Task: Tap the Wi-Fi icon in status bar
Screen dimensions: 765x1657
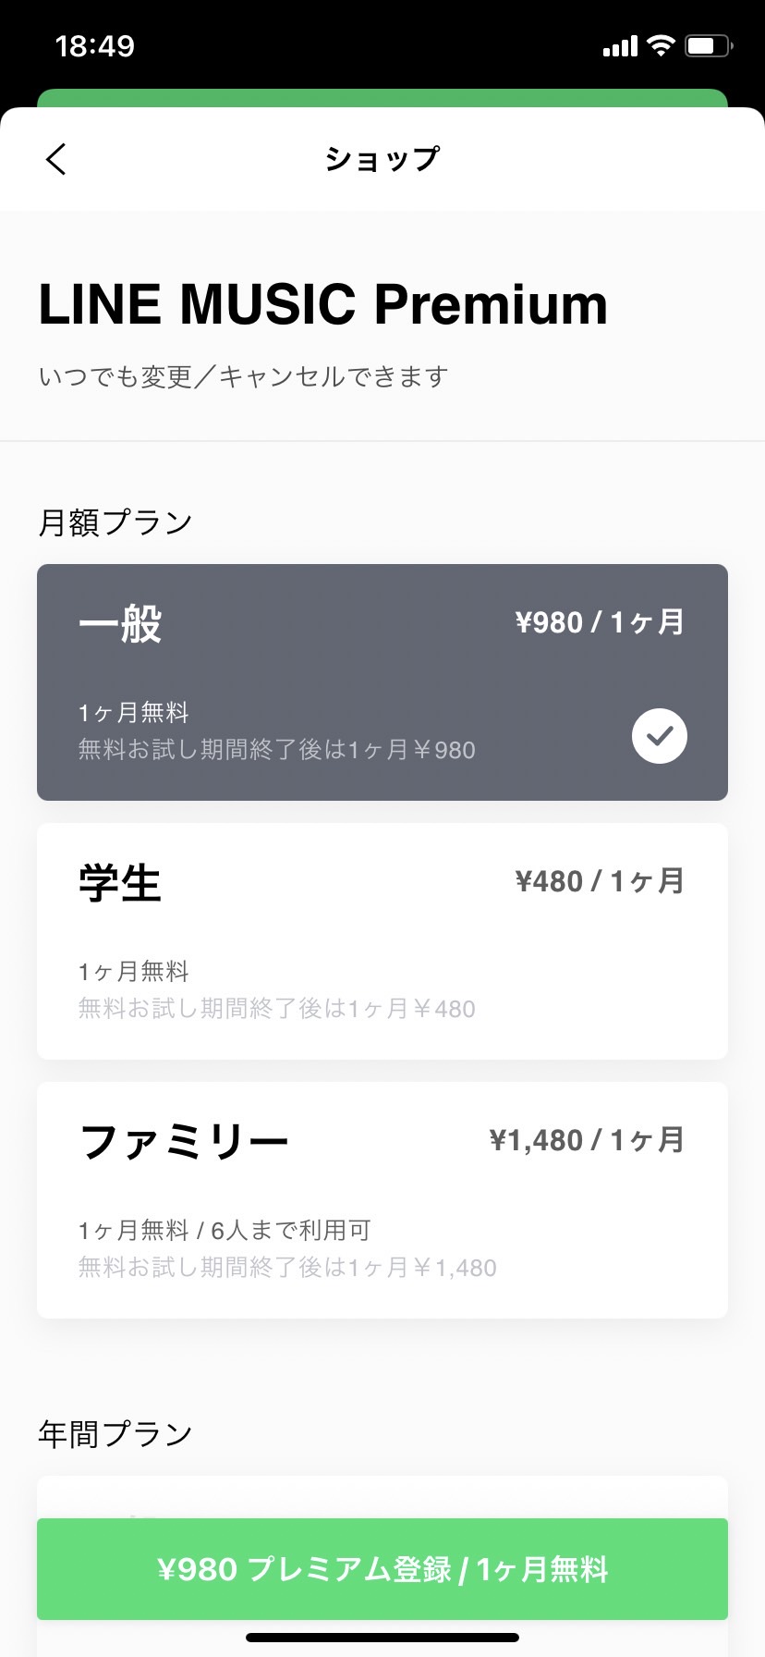Action: click(x=661, y=45)
